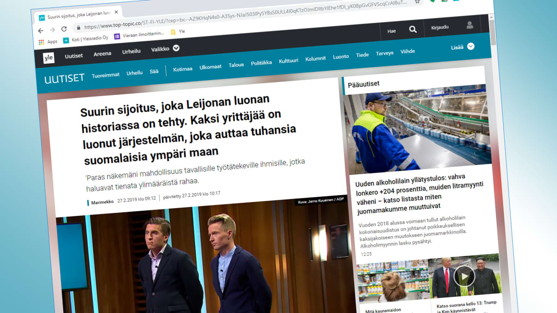
Task: Click the browser forward arrow
Action: point(52,30)
